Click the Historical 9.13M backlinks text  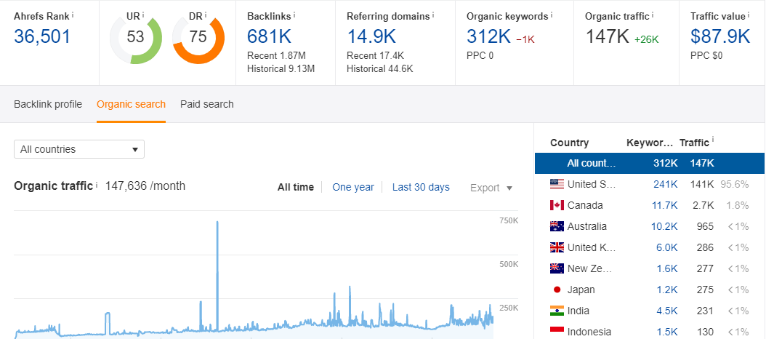pyautogui.click(x=281, y=69)
